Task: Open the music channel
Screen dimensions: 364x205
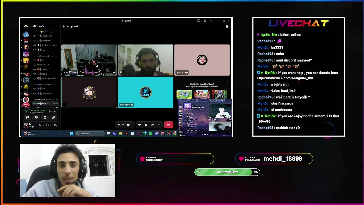Action: pyautogui.click(x=45, y=74)
